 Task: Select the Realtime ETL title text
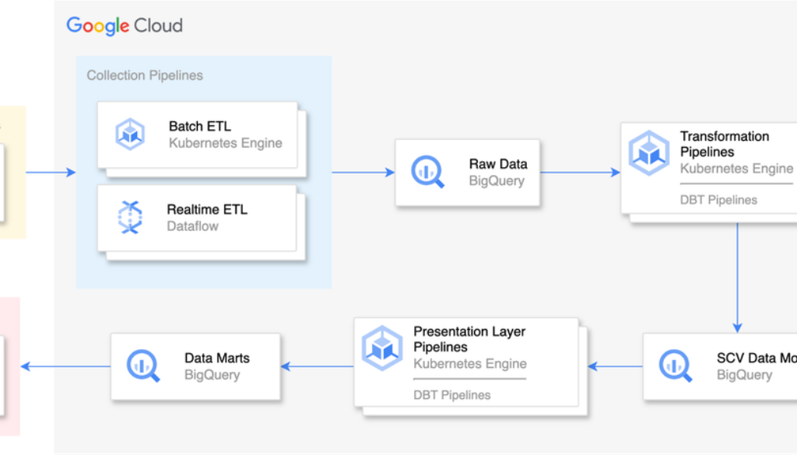(x=206, y=209)
